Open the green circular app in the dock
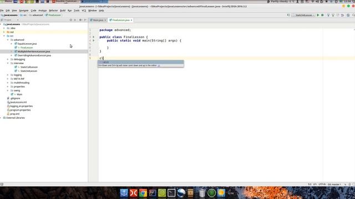This screenshot has height=199, width=355. [x=211, y=193]
